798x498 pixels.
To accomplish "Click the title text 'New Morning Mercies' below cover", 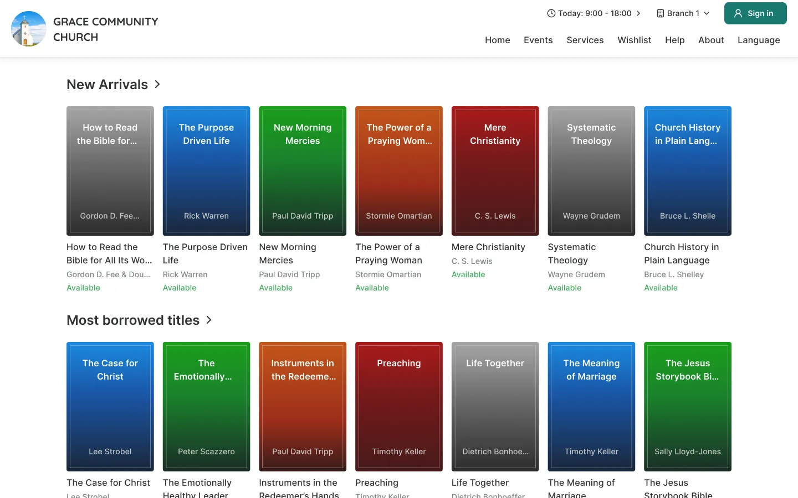I will pyautogui.click(x=288, y=253).
